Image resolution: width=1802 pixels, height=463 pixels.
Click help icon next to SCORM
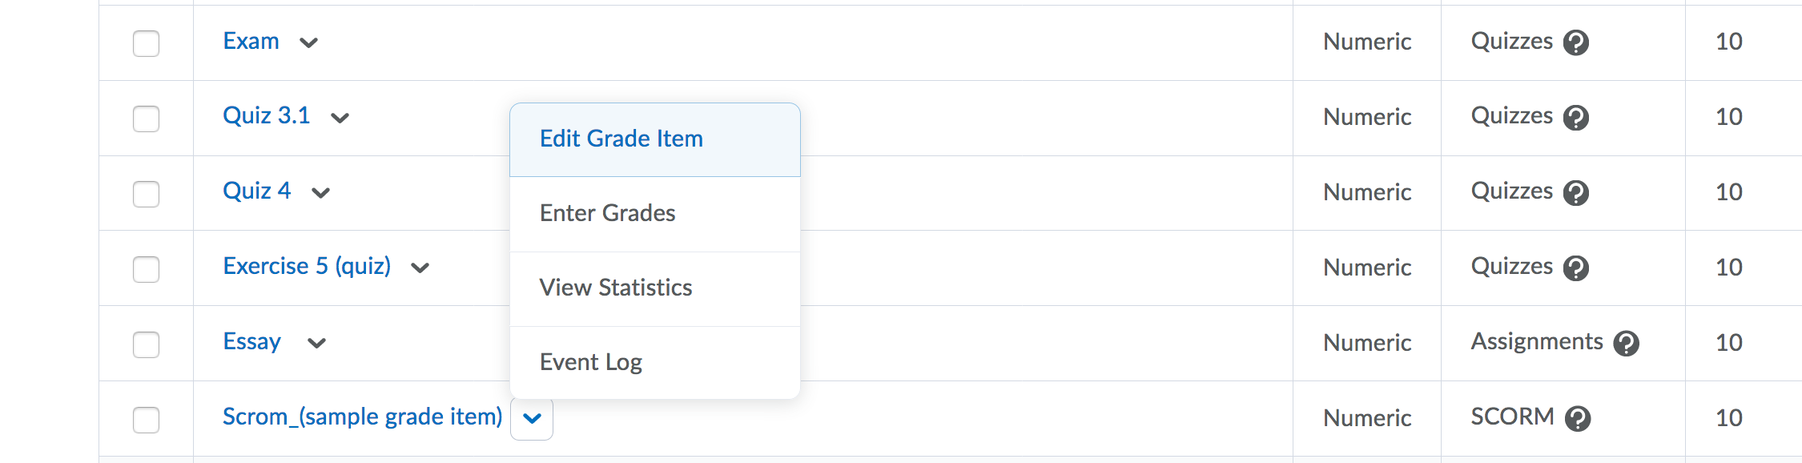pos(1577,419)
